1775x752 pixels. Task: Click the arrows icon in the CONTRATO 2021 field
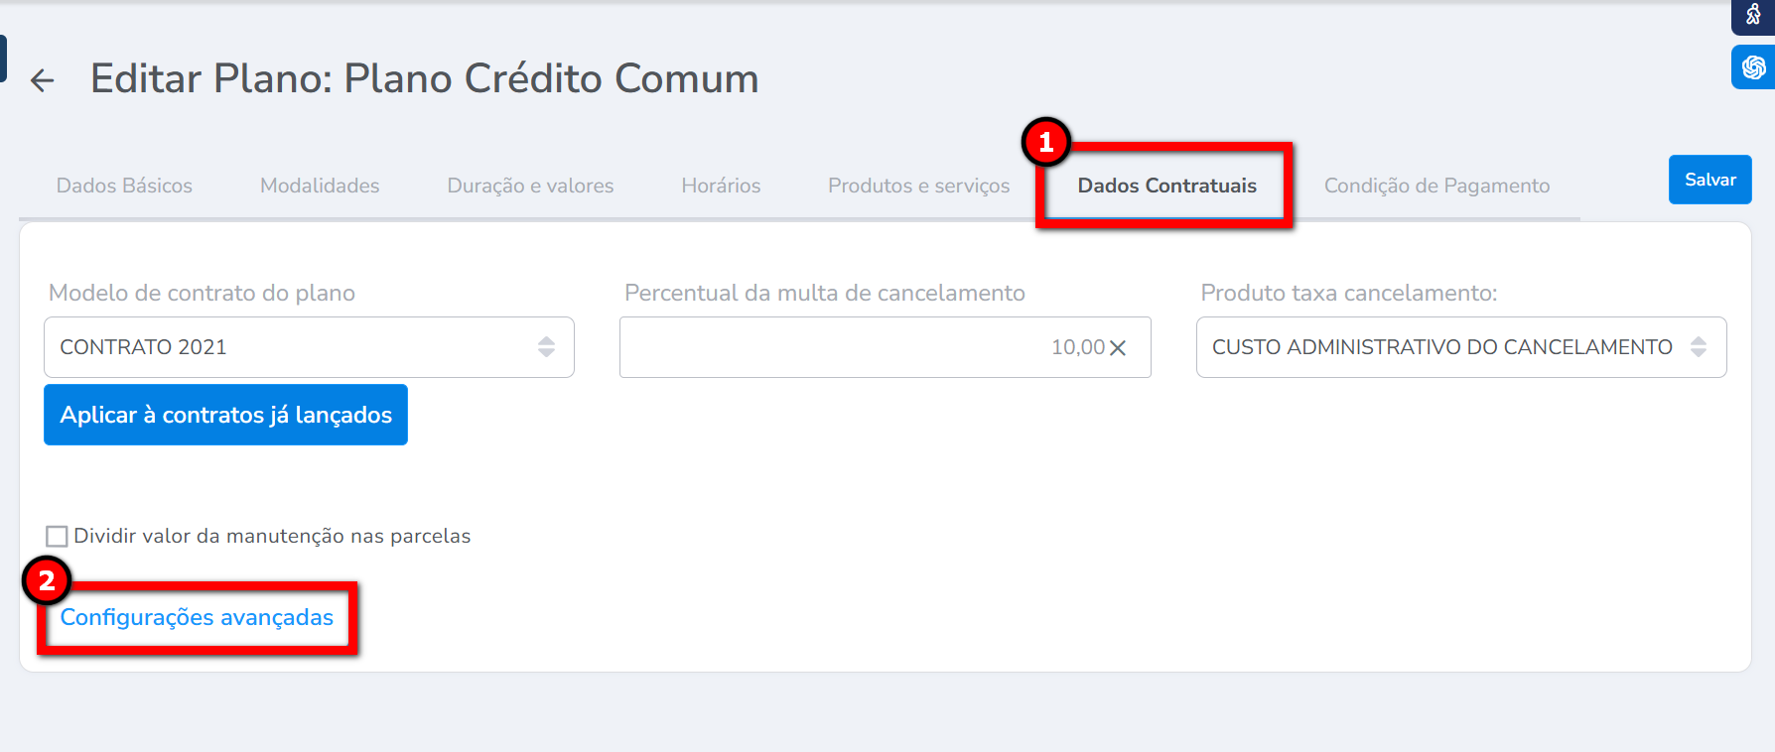click(x=546, y=347)
